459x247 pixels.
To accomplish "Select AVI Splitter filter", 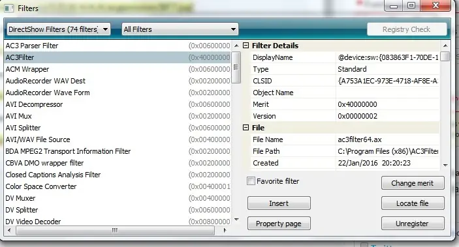I will click(x=118, y=128).
